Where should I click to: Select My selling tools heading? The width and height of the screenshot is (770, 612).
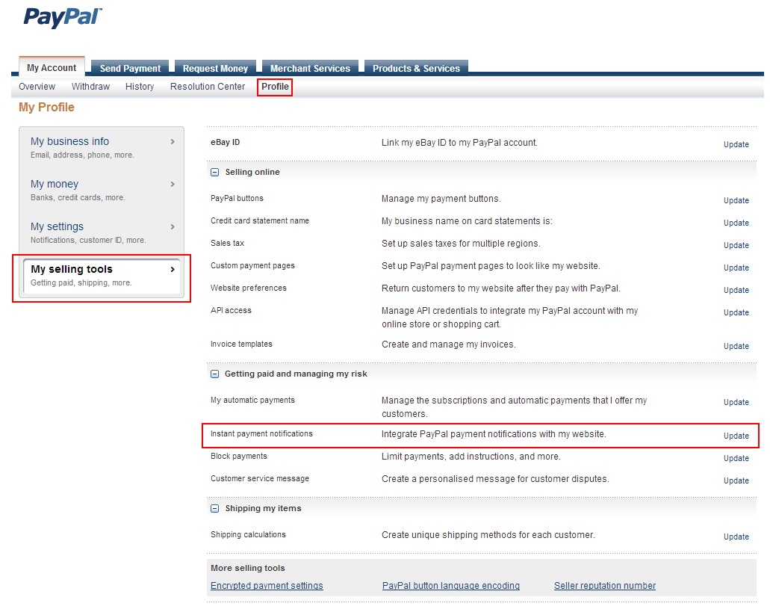[72, 269]
